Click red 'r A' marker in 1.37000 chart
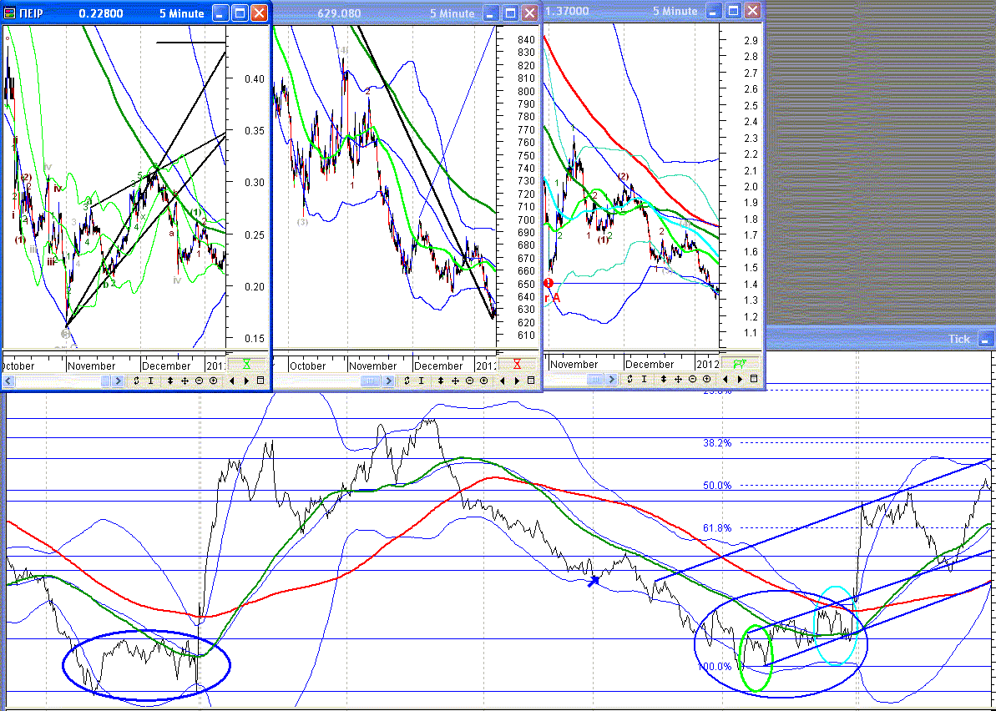Viewport: 996px width, 711px height. tap(553, 298)
